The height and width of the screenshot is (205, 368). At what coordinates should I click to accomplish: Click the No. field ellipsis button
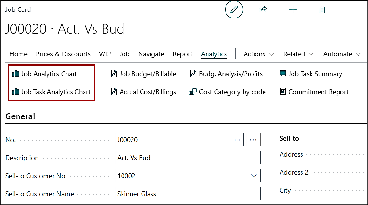253,140
